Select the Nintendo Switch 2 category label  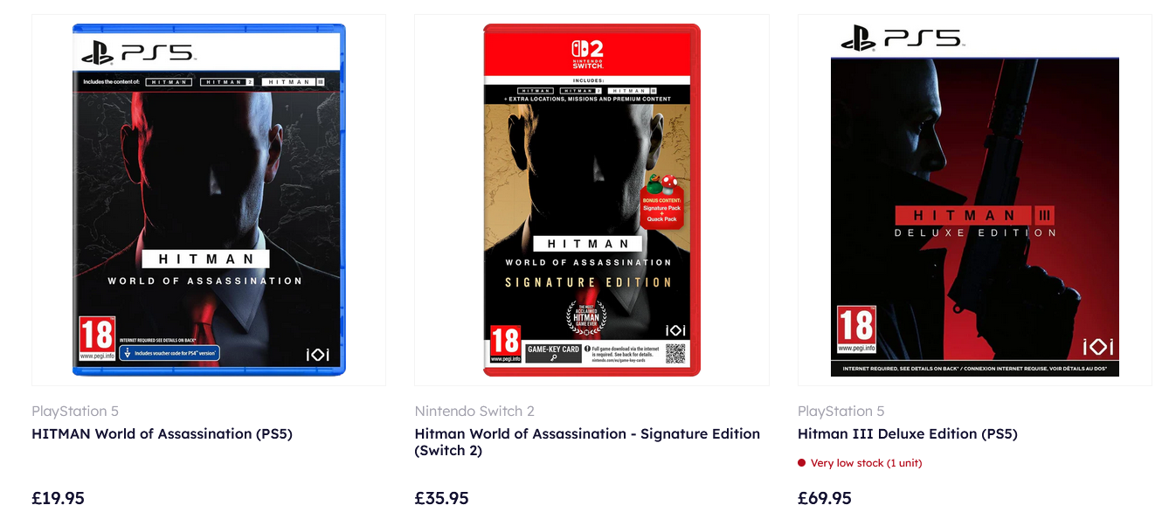click(474, 411)
